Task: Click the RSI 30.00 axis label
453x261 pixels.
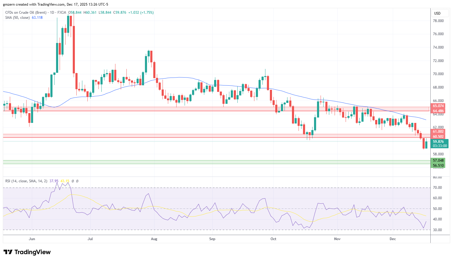Action: 437,230
